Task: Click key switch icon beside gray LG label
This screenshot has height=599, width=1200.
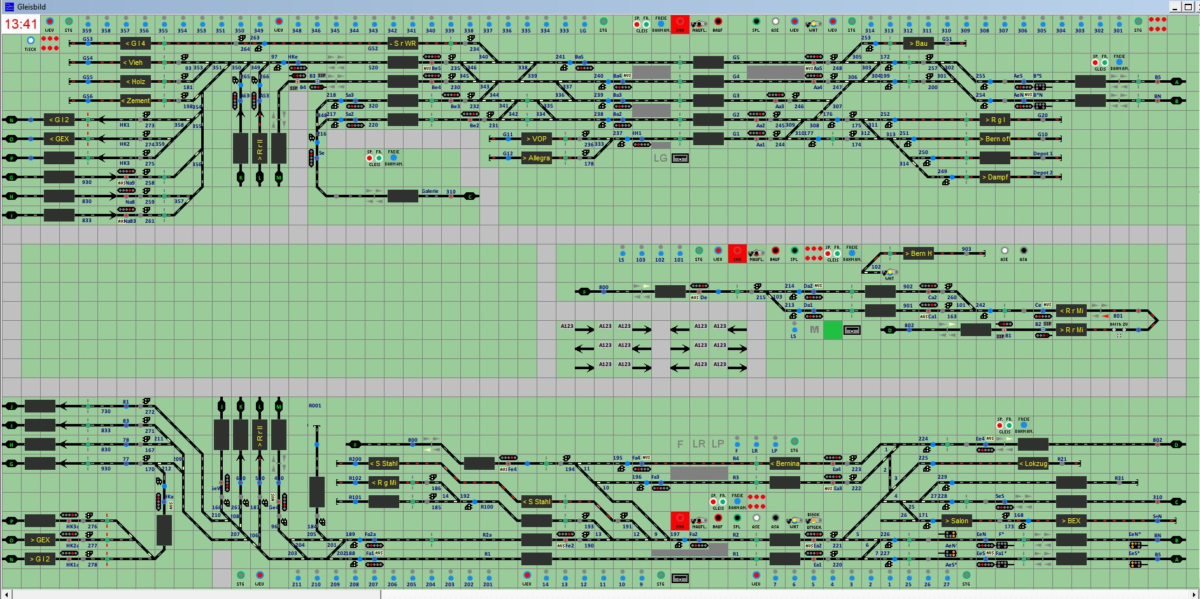Action: click(x=680, y=158)
